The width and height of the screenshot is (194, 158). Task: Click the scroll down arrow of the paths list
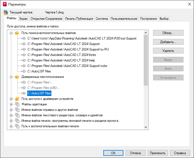pos(146,127)
